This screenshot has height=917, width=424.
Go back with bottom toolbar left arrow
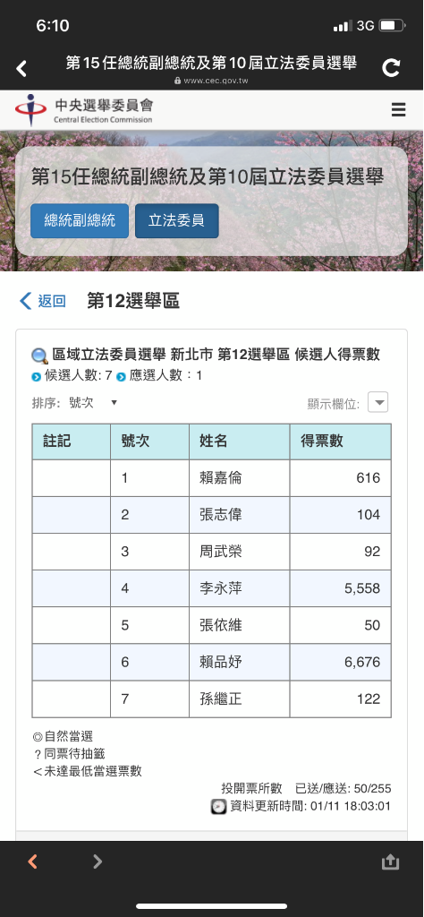coord(33,861)
